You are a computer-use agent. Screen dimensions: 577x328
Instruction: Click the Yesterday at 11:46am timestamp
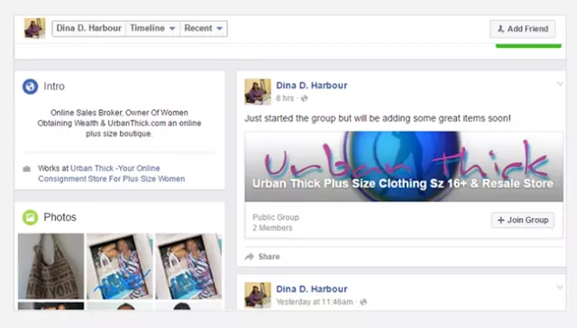click(315, 302)
